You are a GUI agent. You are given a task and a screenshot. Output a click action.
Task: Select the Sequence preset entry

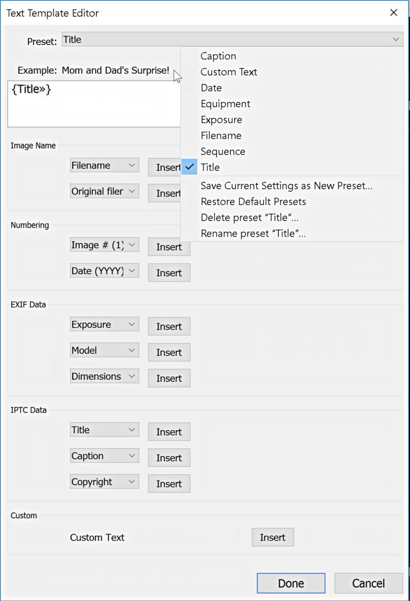(223, 152)
